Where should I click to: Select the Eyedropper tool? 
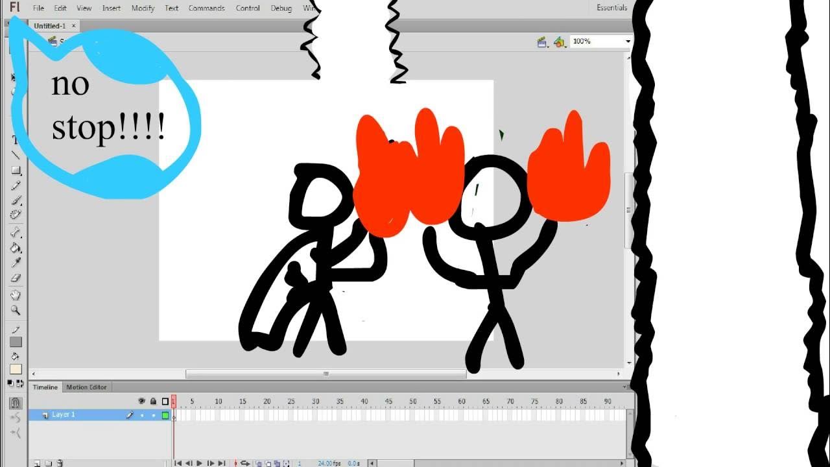point(16,263)
